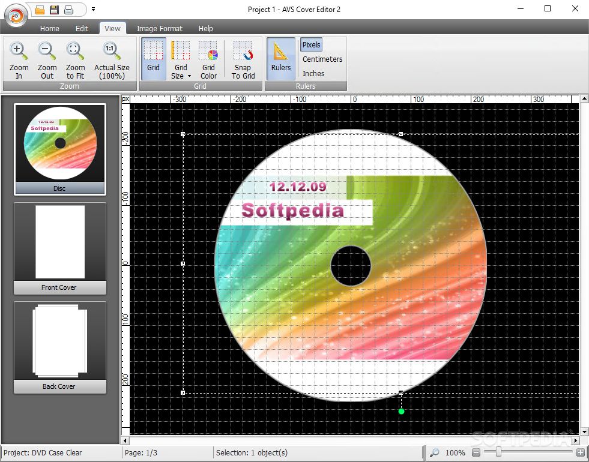Select the Zoom In tool
This screenshot has width=589, height=462.
[19, 59]
